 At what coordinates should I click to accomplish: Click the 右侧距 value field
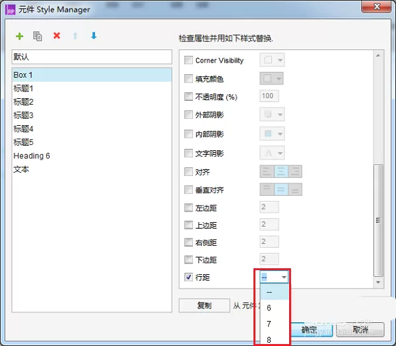coord(269,242)
